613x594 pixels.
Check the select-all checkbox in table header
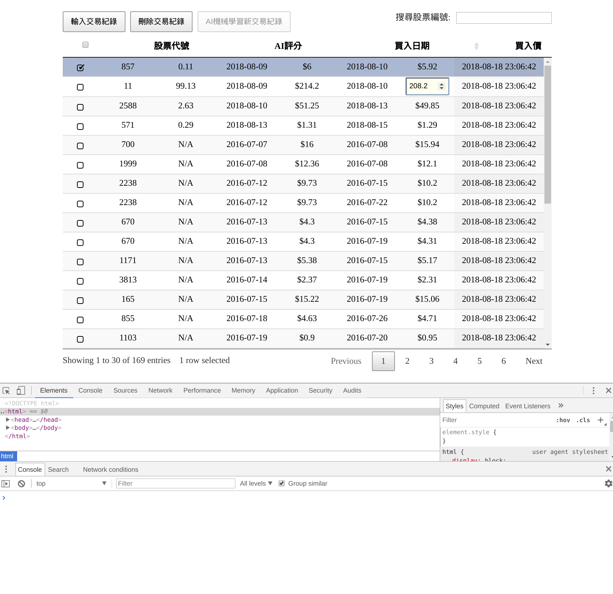click(85, 45)
